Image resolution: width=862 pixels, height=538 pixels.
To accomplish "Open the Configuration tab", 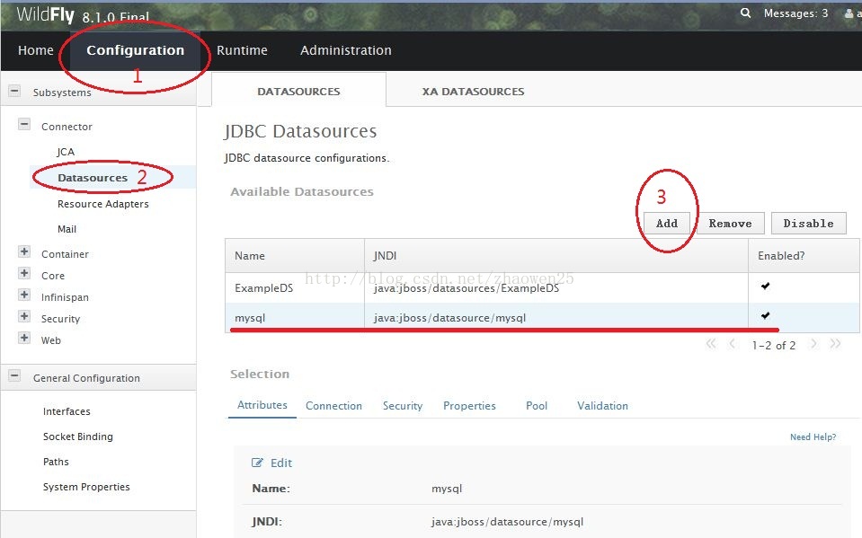I will pos(135,50).
